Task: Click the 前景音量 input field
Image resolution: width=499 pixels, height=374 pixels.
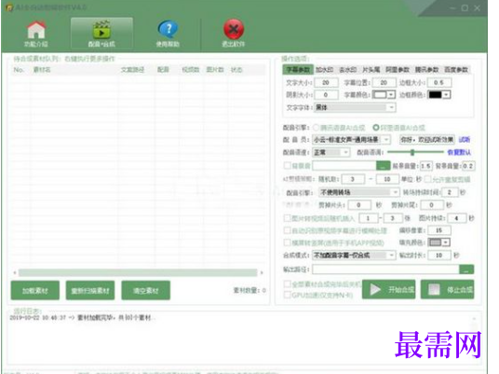Action: (x=425, y=166)
